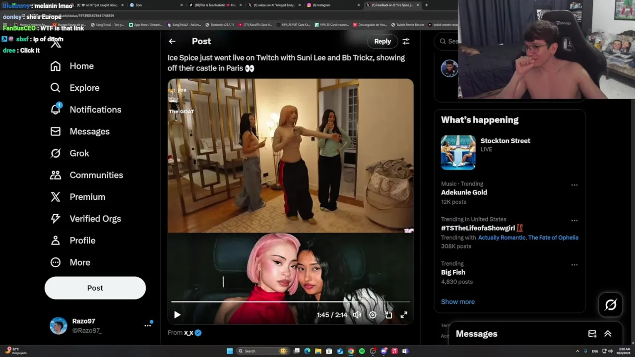This screenshot has height=357, width=635.
Task: Open taskbar weather widget
Action: (x=15, y=351)
